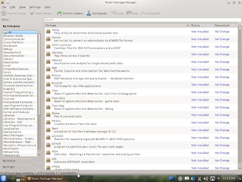Click No Change for a2ps
242x182 pixels.
pyautogui.click(x=222, y=153)
